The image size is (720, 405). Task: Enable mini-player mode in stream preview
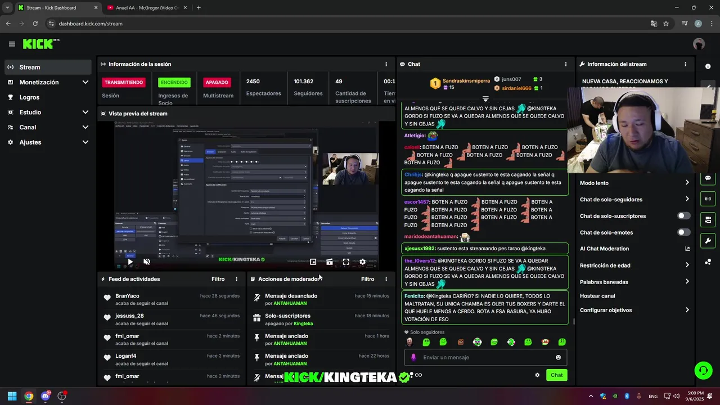pyautogui.click(x=313, y=262)
